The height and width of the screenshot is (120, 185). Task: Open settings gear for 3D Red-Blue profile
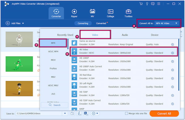172,78
